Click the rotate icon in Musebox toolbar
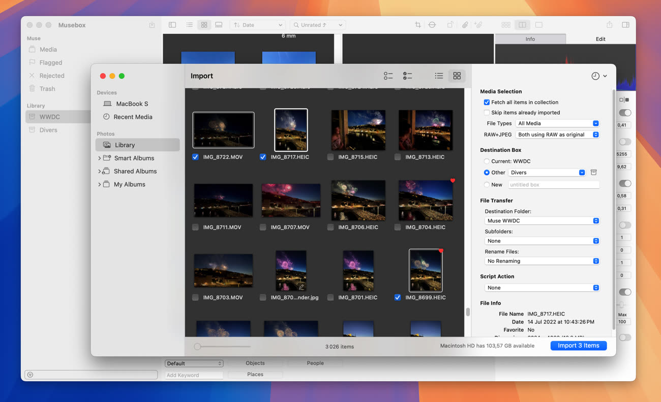 [x=450, y=25]
